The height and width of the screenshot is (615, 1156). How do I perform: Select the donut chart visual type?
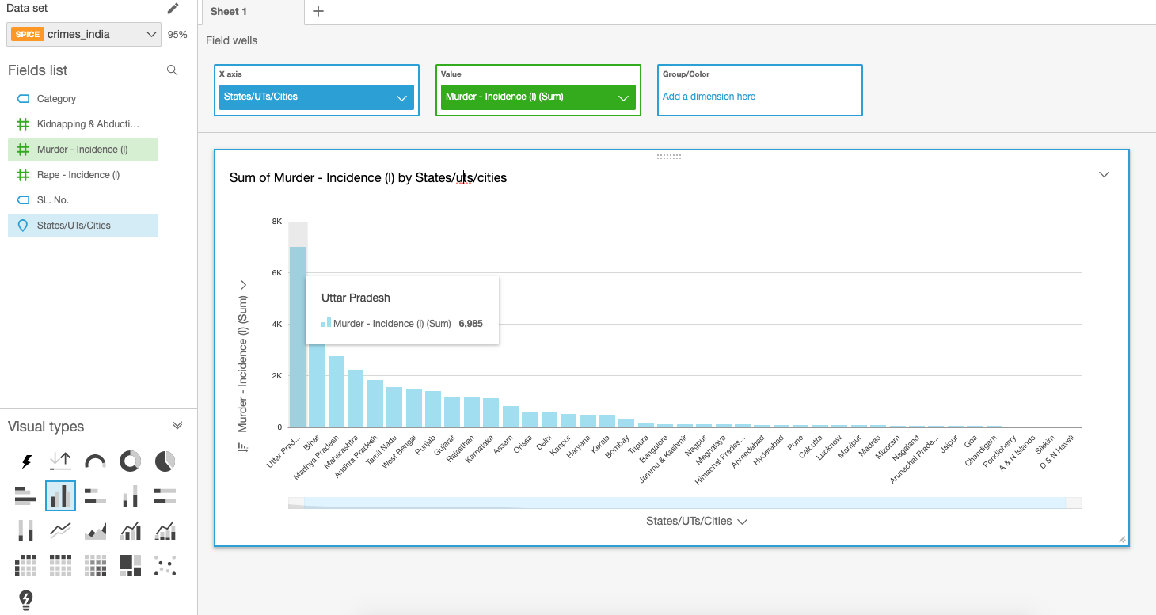(130, 461)
